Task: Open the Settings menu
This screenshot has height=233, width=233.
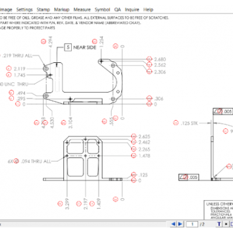Action: coord(24,9)
